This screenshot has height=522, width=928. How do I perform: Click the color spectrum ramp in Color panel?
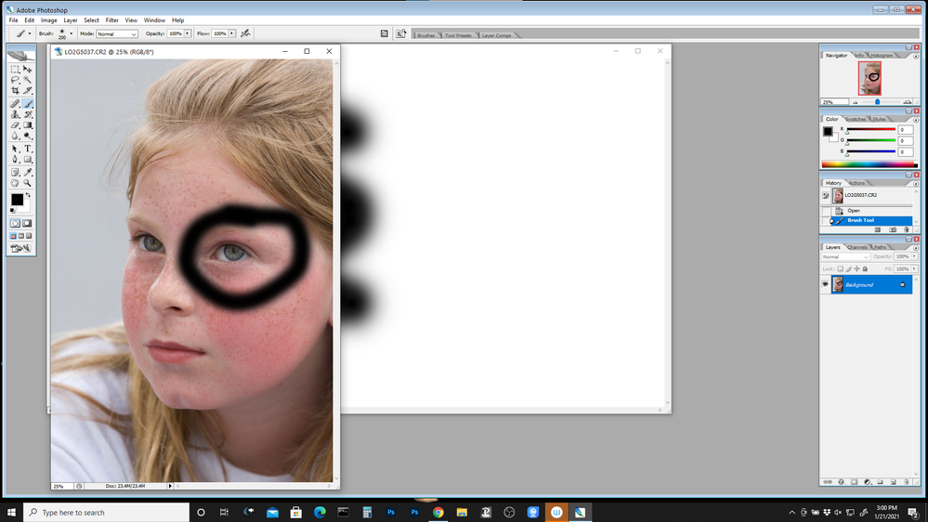coord(869,164)
